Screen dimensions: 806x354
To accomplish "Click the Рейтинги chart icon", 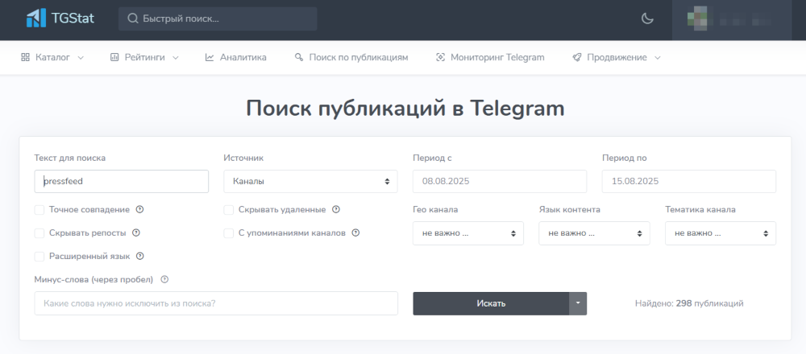I will 114,57.
